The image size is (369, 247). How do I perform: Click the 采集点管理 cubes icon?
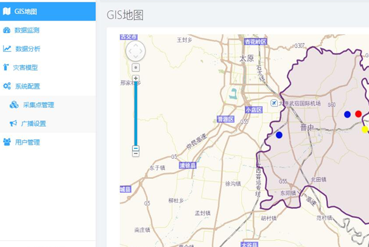tap(14, 105)
